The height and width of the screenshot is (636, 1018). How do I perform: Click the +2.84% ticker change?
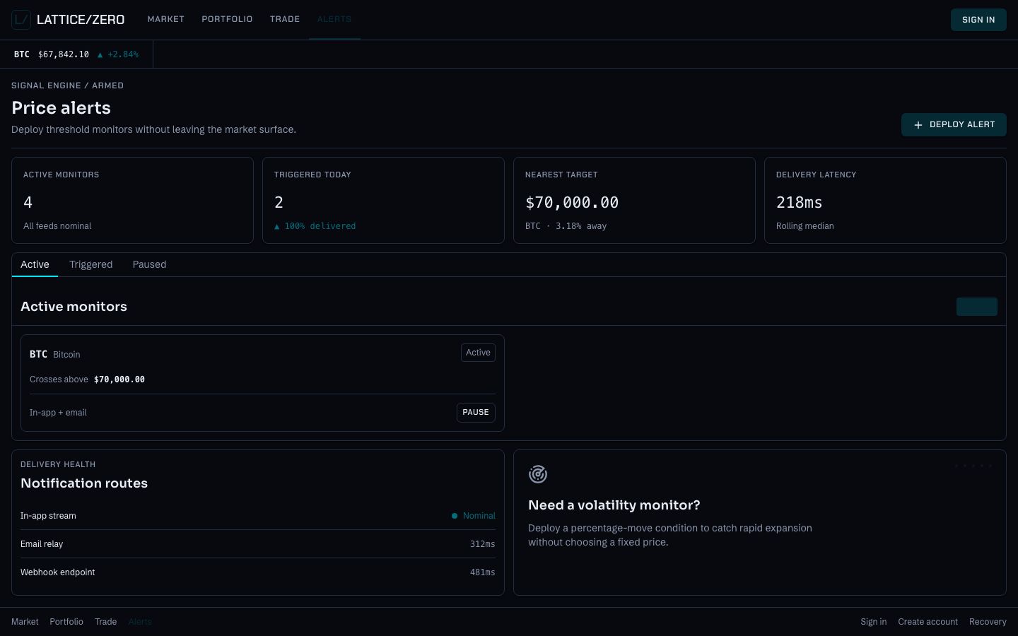click(x=123, y=54)
